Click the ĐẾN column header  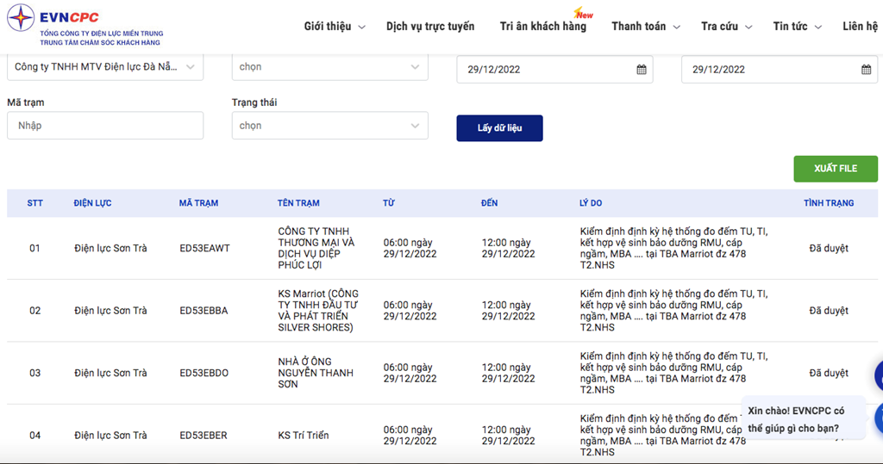point(490,203)
